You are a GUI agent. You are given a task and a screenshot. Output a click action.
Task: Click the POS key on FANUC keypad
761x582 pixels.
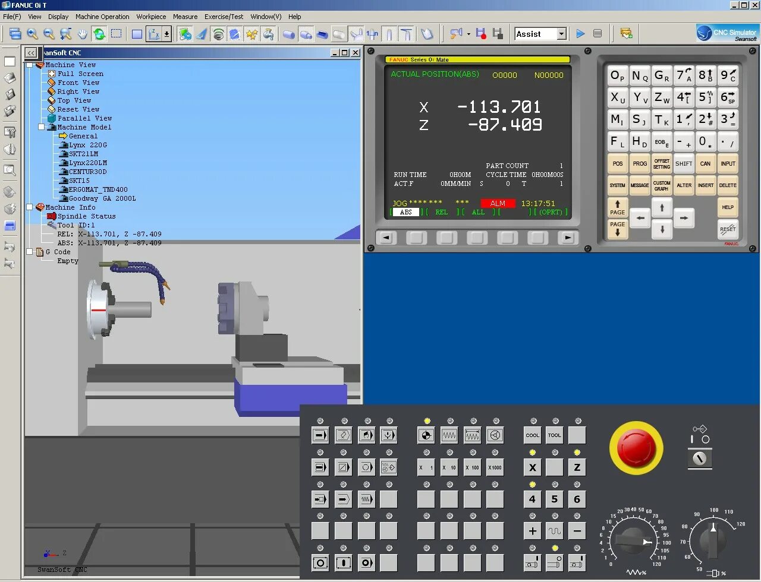click(x=618, y=163)
